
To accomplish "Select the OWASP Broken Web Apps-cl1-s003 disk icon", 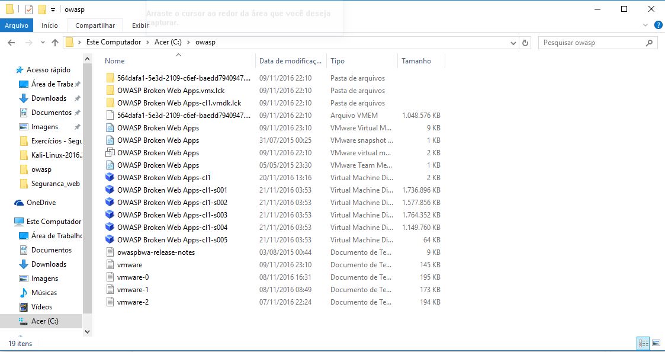I will (110, 215).
